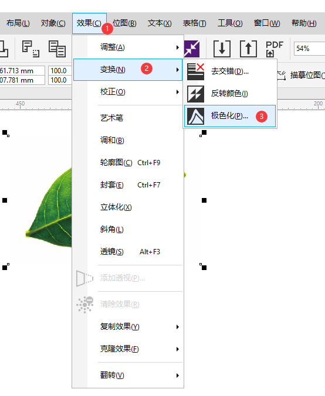
Task: Click the 54% zoom level field
Action: [309, 48]
